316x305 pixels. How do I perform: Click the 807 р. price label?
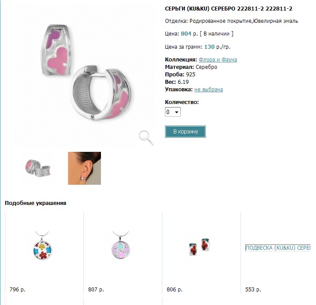(x=96, y=290)
